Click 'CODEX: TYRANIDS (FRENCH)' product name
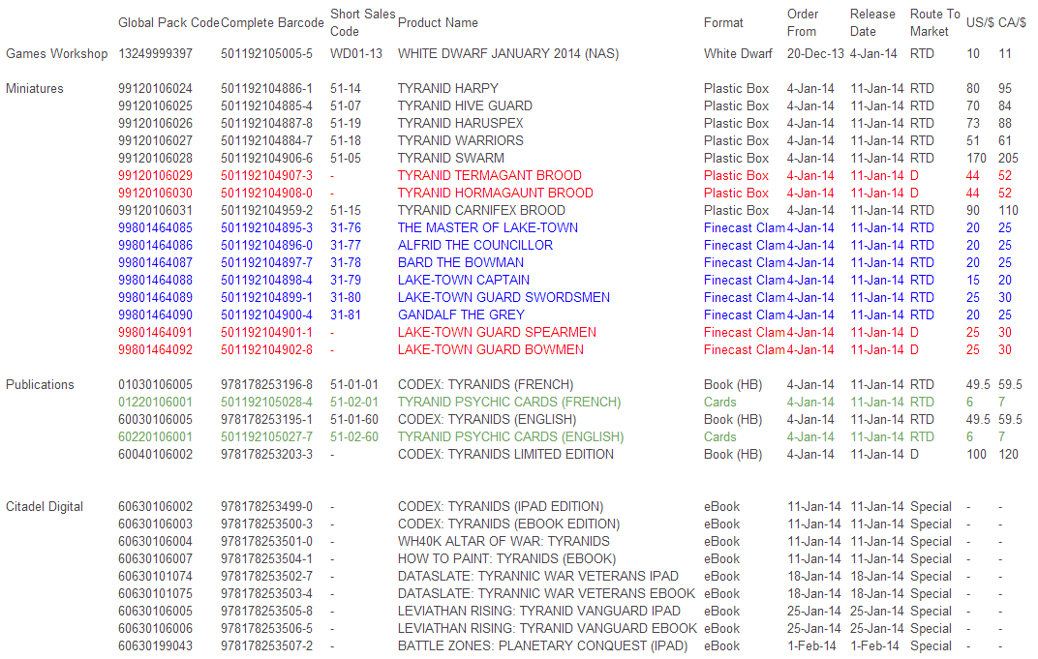 coord(485,384)
